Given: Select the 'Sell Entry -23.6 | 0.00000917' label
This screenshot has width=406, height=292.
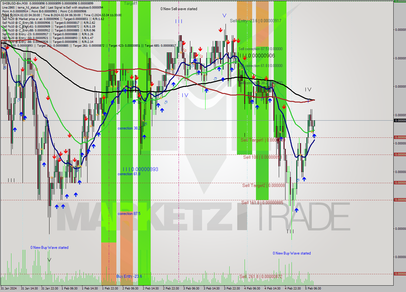Looking at the screenshot, I should coord(256,21).
